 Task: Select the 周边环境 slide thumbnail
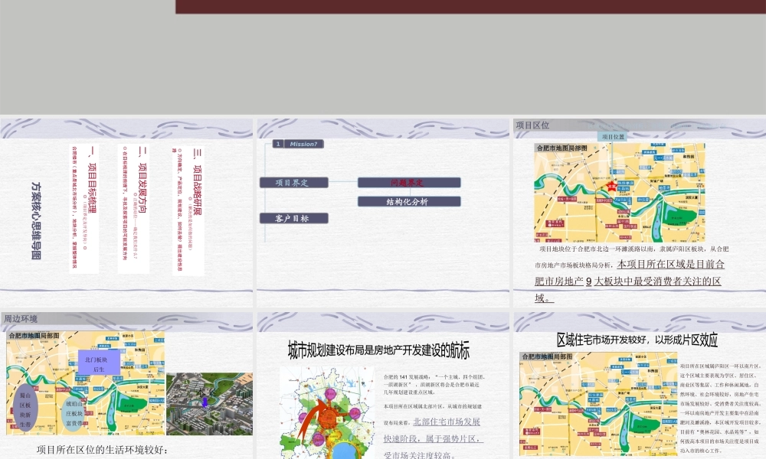(x=126, y=386)
